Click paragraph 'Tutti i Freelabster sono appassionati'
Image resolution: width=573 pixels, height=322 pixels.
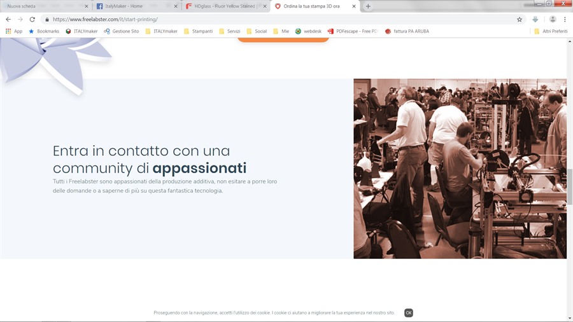[x=165, y=186]
